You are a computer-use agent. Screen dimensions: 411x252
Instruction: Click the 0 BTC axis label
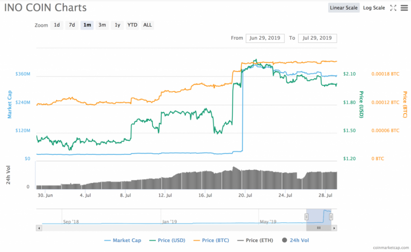pyautogui.click(x=378, y=159)
